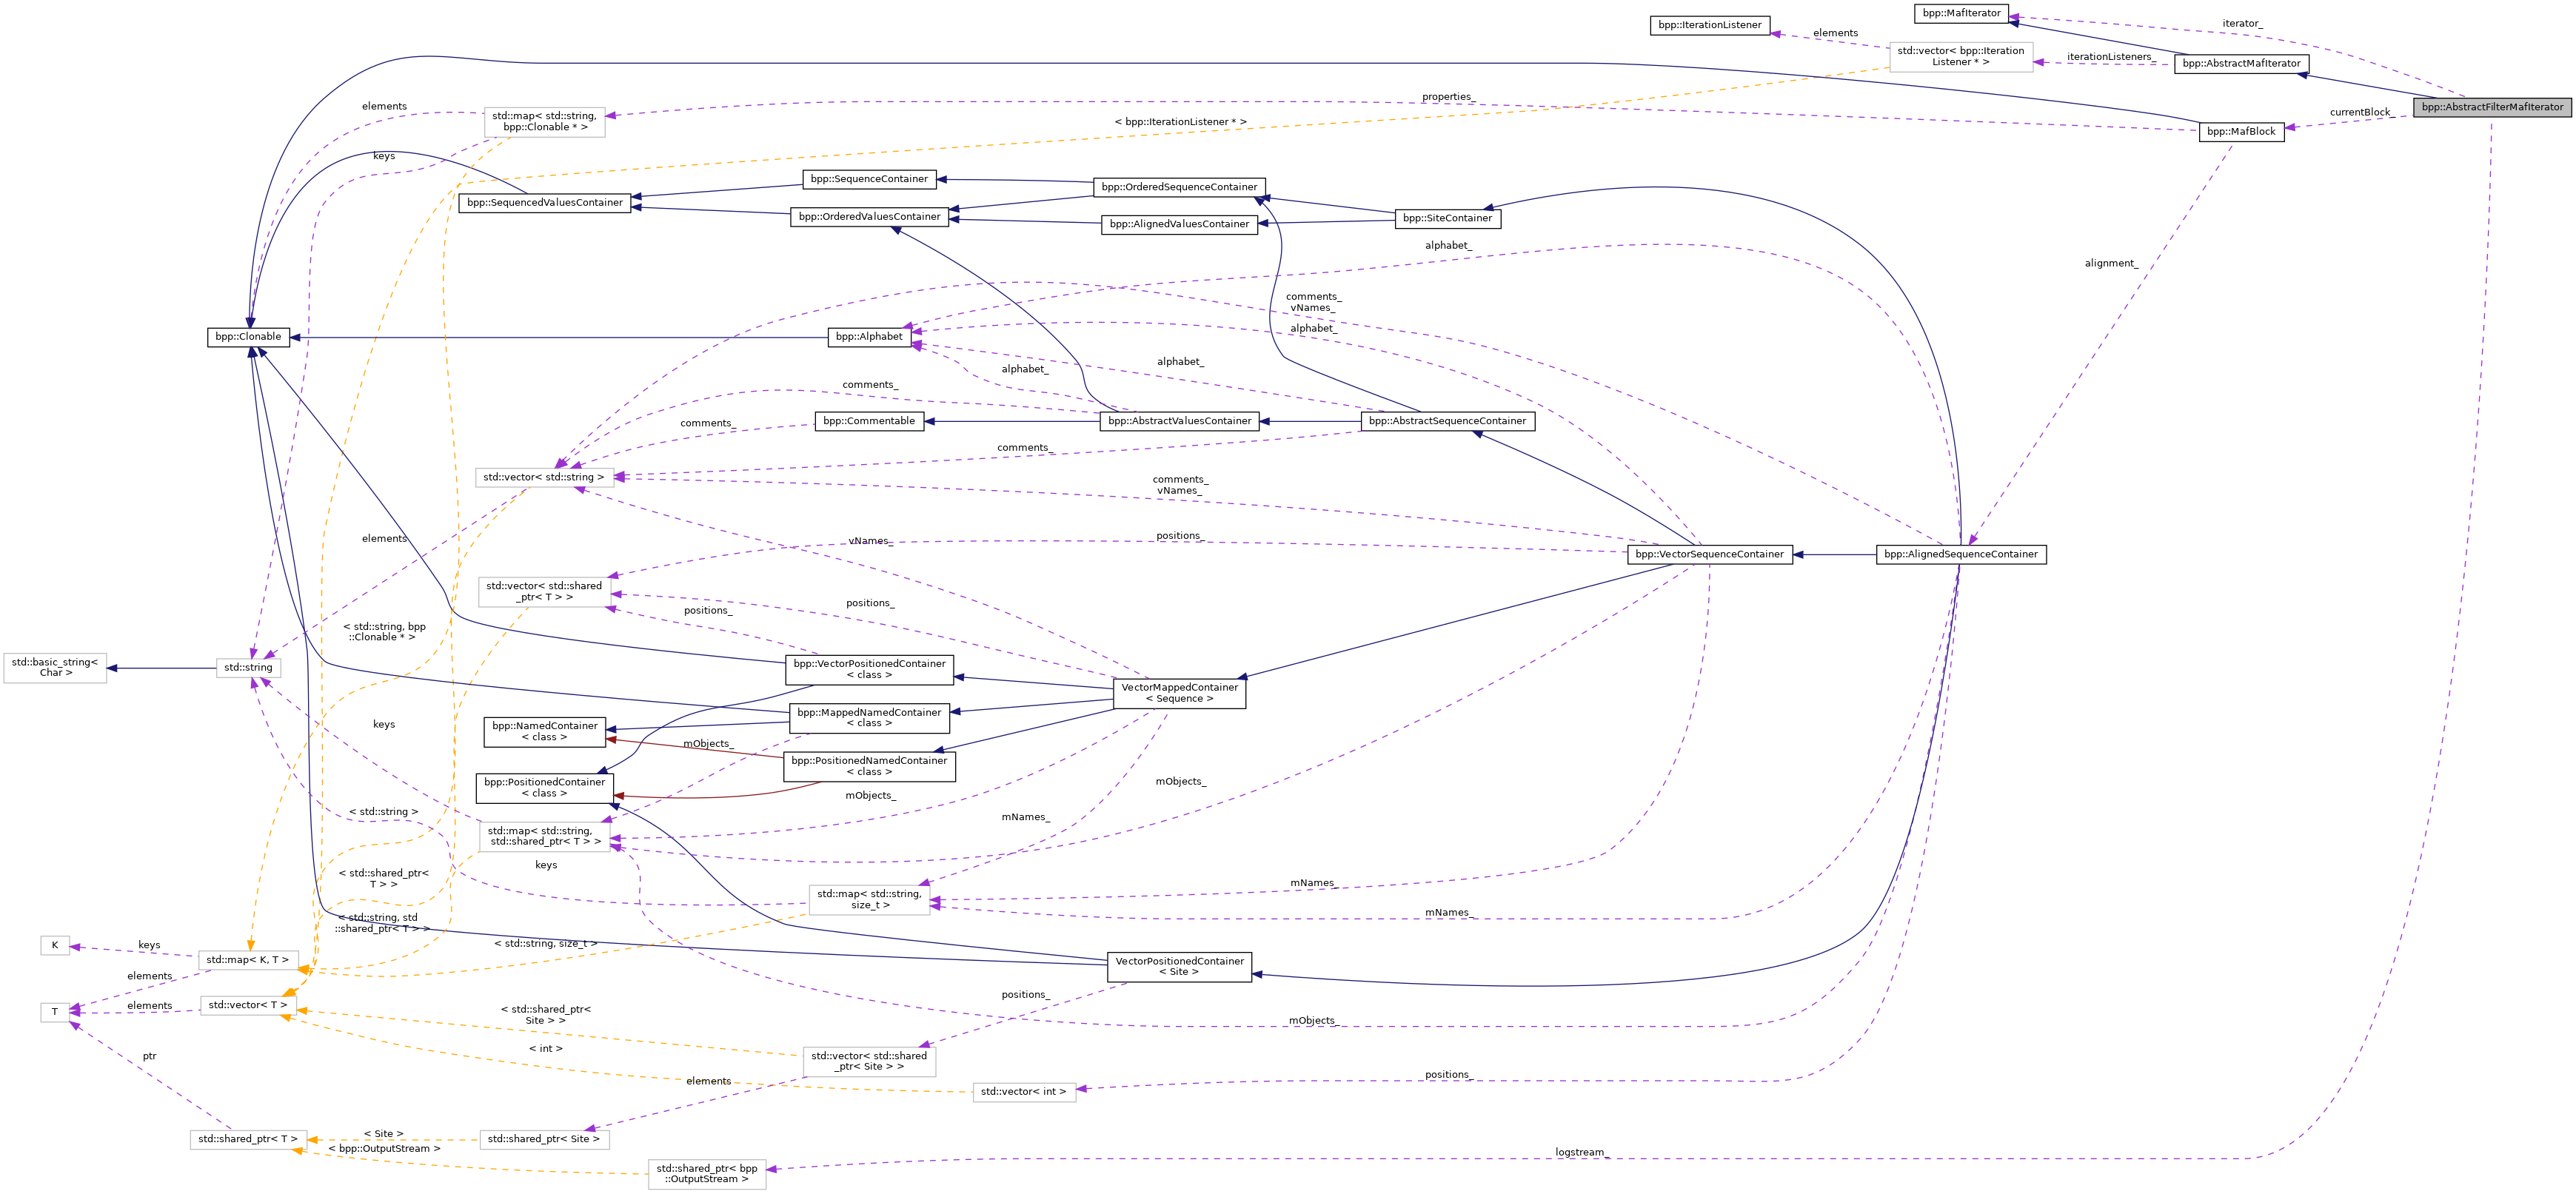
Task: Click the std::vector< int > node
Action: (x=1023, y=1091)
